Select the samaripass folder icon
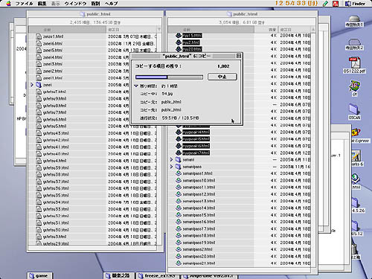Screen dimensions: 372x279 click(x=179, y=167)
